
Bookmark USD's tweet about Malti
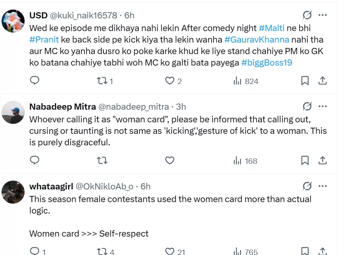(x=305, y=81)
